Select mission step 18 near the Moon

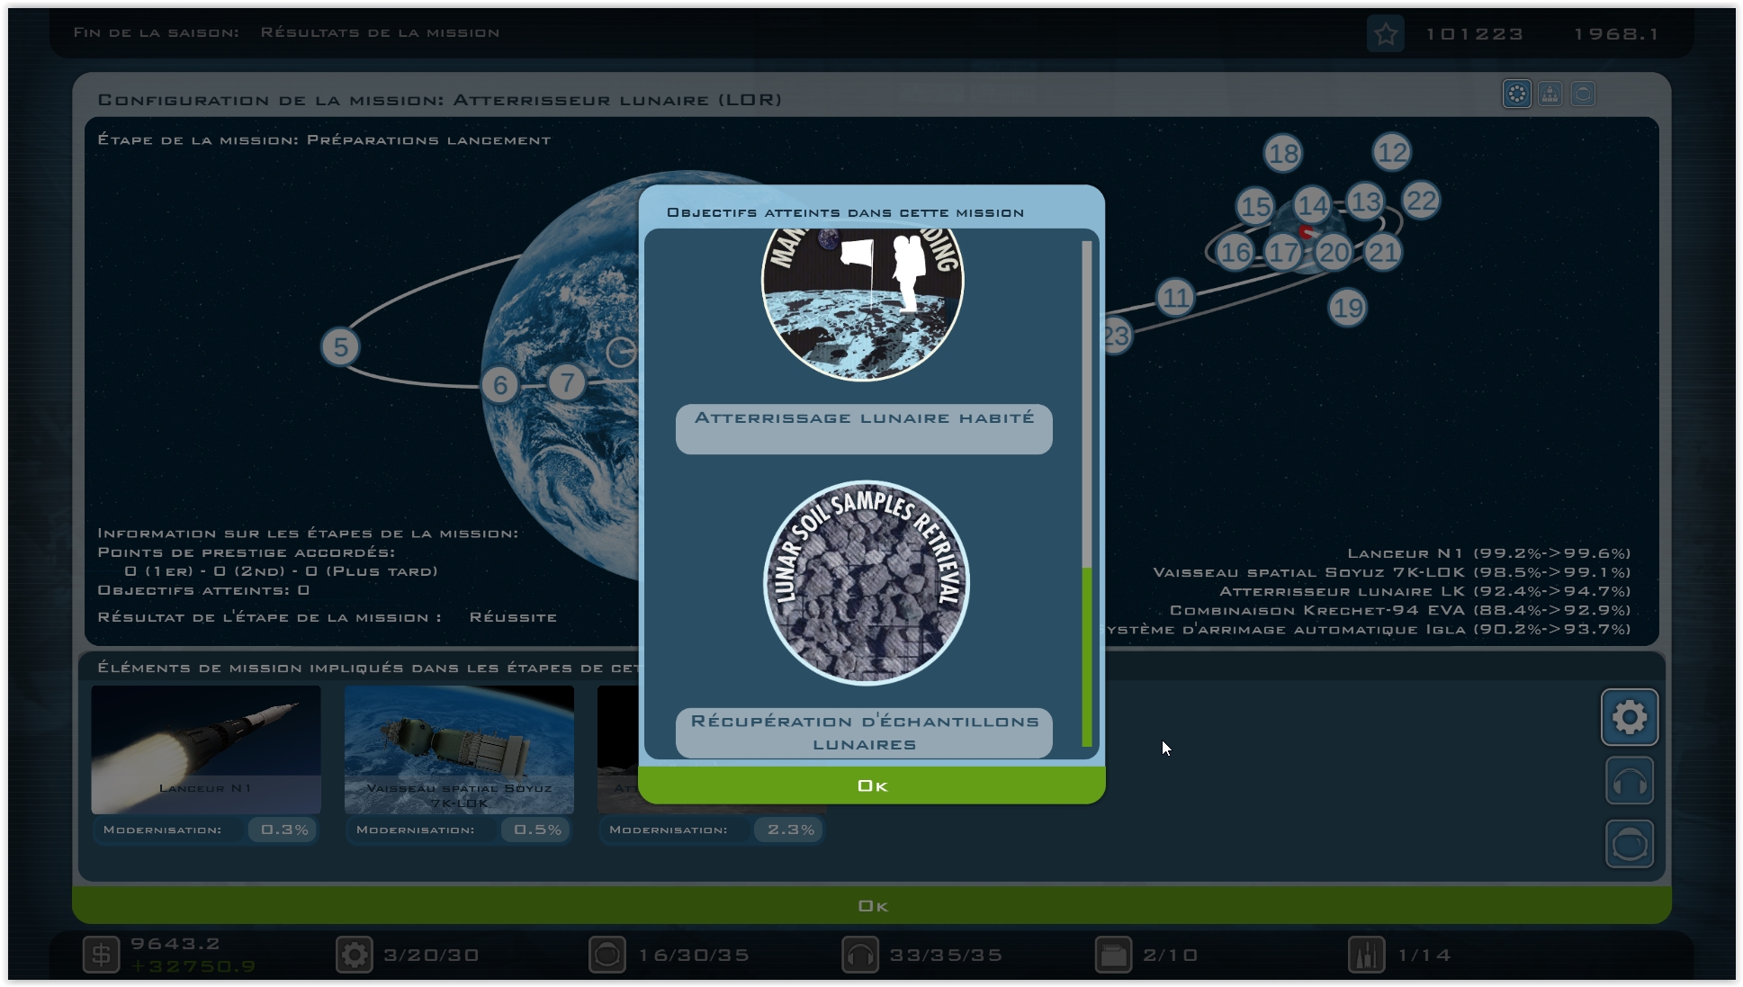click(x=1282, y=154)
